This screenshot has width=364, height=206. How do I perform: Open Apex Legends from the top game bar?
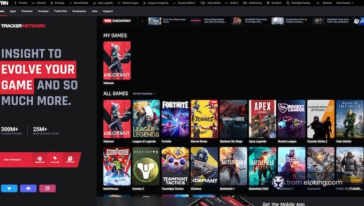[103, 3]
